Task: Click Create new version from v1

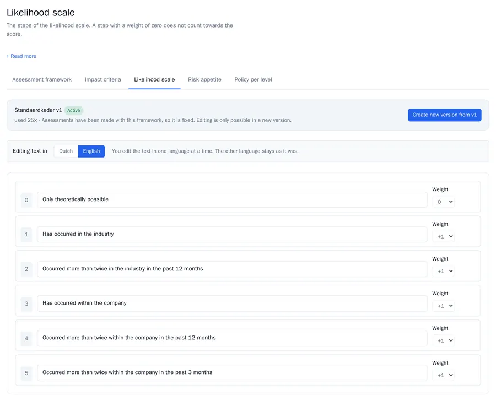Action: [444, 115]
